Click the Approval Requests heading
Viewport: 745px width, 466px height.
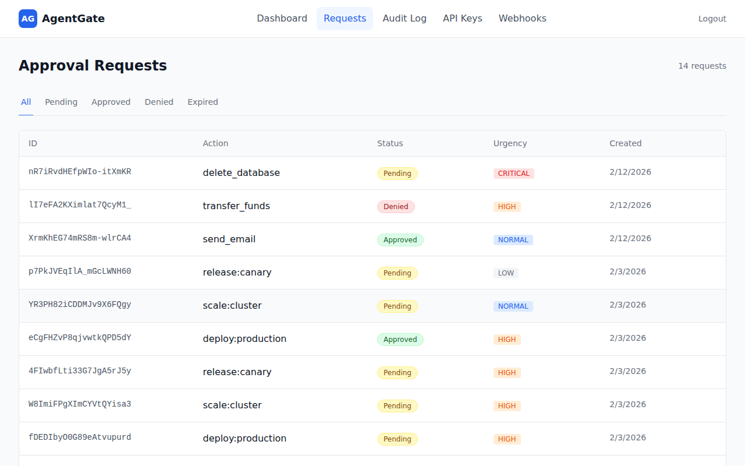click(x=93, y=65)
